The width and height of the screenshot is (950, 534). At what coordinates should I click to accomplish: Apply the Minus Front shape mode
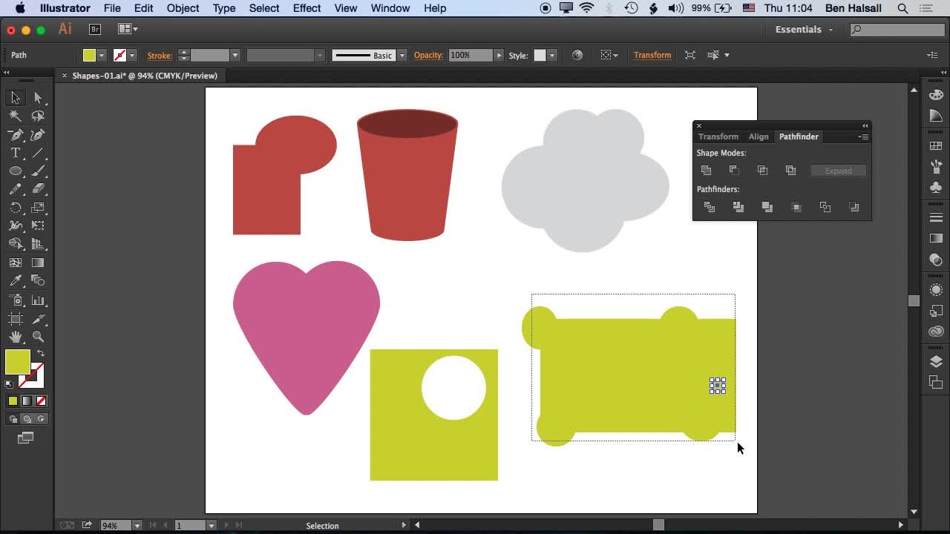(734, 170)
